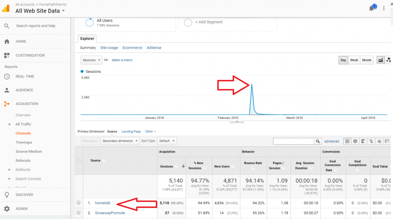Viewport: 393px width, 219px height.
Task: Click the search magnifier icon in sidebar
Action: pyautogui.click(x=7, y=26)
